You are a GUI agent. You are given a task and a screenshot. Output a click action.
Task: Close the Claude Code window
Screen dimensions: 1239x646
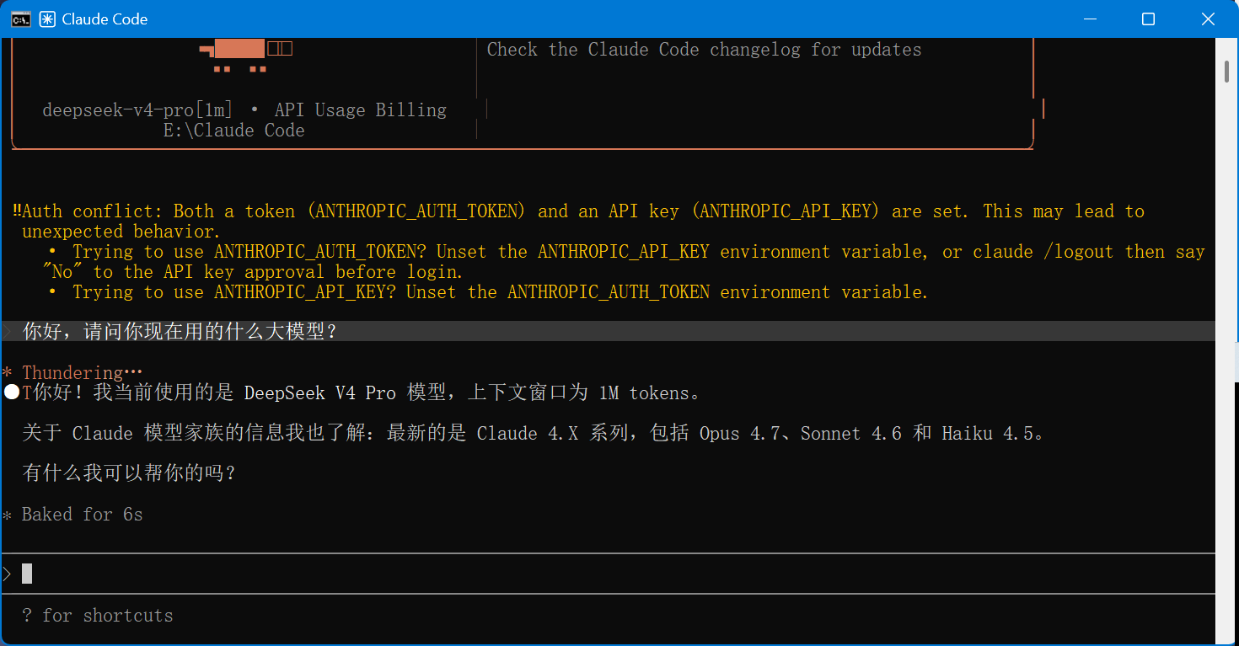[x=1208, y=19]
